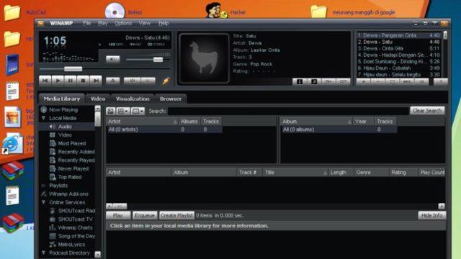461x259 pixels.
Task: Click the Clear Search button
Action: pyautogui.click(x=427, y=111)
